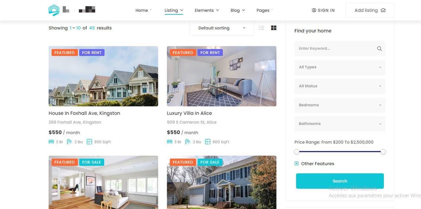
Task: Click the site logo house icon
Action: 54,10
